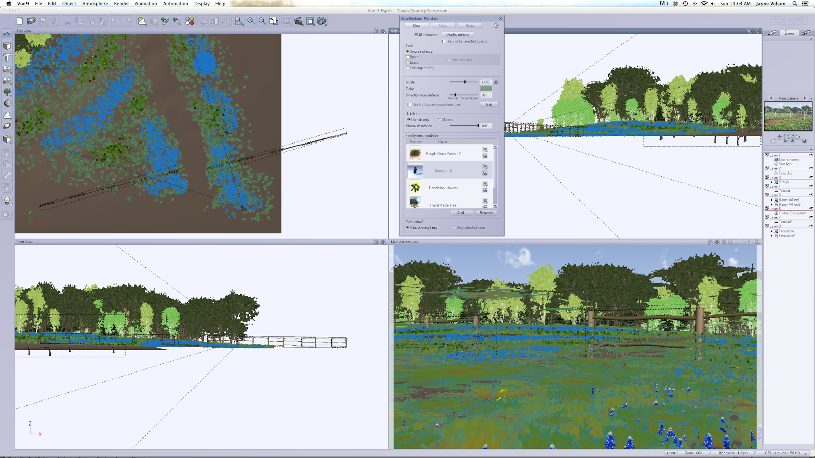The image size is (815, 458).
Task: Click the Remove button under population list
Action: point(486,213)
